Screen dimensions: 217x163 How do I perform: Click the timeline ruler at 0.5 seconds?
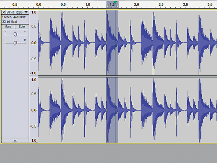63,5
